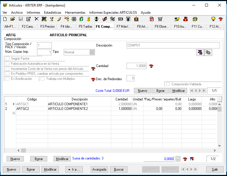227x176 pixels.
Task: Click the open folder toolbar icon
Action: [13, 19]
